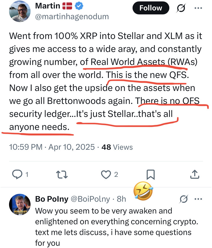The width and height of the screenshot is (212, 248).
Task: Tap the Grok icon on Bo Polny's reply
Action: (184, 199)
